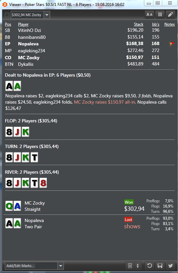Select the $302,94 MC Zocky combo box
Screen dimensions: 178x273
click(30, 15)
